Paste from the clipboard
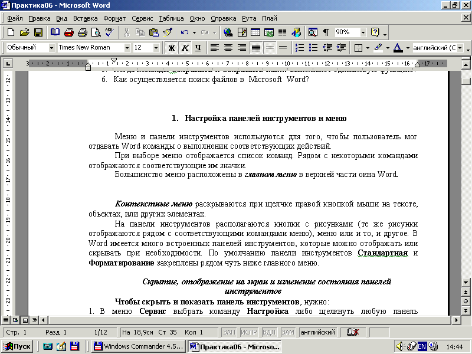Image resolution: width=472 pixels, height=354 pixels. [154, 32]
